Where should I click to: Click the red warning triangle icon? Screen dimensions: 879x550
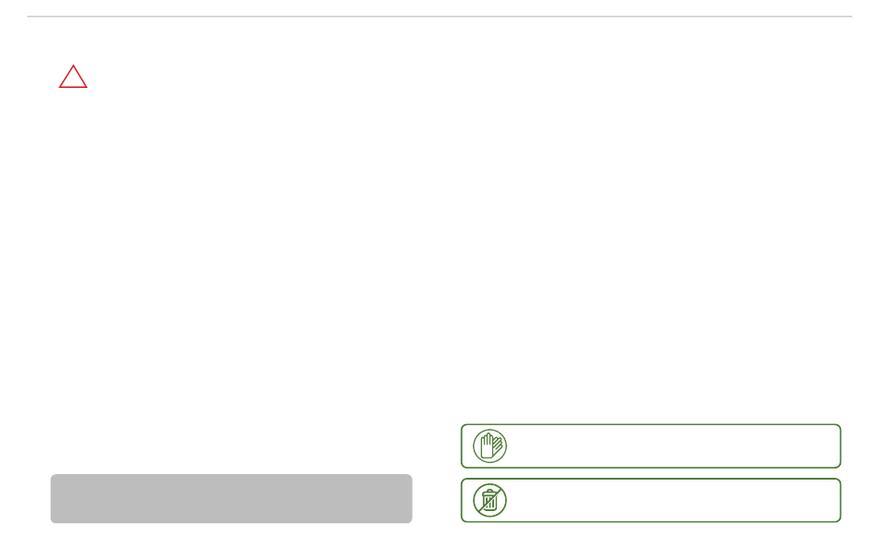(x=73, y=77)
